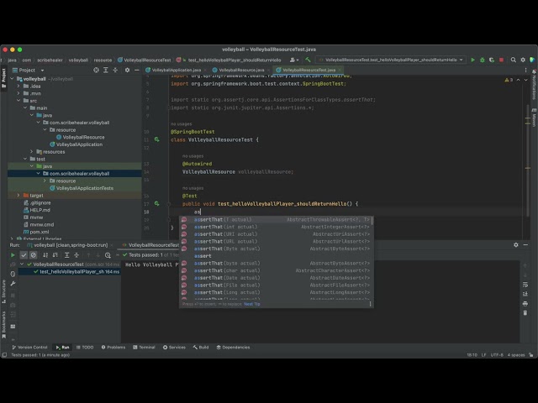Open run configuration dropdown

(390, 60)
